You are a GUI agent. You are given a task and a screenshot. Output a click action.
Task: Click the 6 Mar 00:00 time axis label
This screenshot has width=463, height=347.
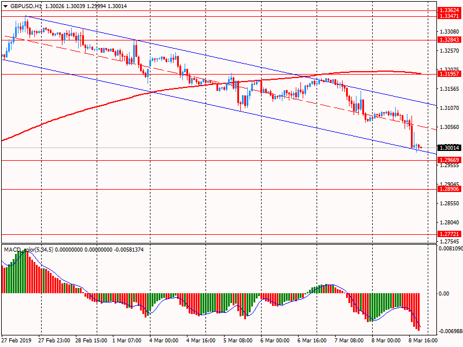(275, 341)
